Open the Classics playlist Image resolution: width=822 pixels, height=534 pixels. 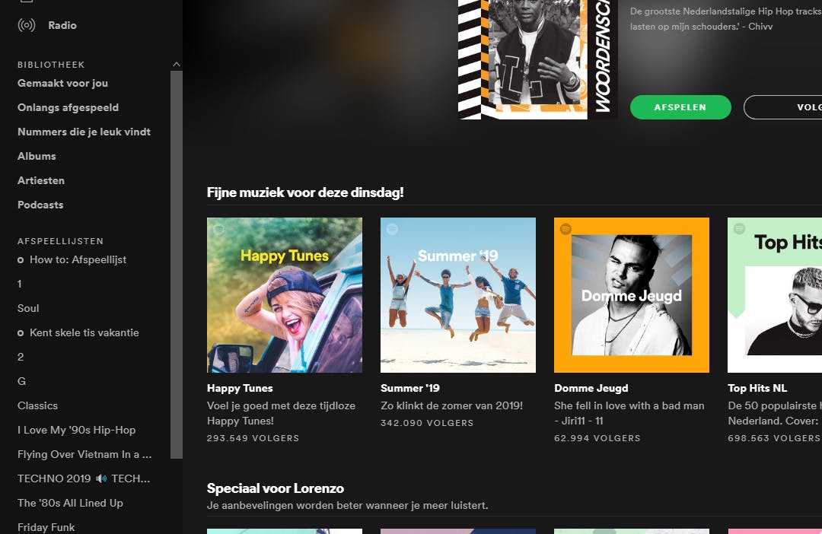(x=38, y=405)
